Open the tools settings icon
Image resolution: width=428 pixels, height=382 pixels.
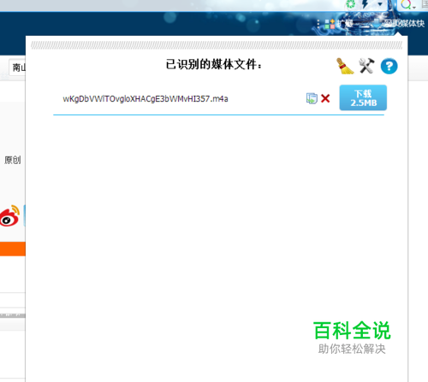[x=366, y=66]
